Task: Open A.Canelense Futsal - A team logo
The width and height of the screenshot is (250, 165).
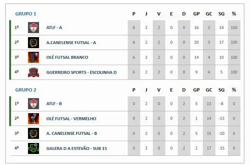Action: [x=34, y=43]
